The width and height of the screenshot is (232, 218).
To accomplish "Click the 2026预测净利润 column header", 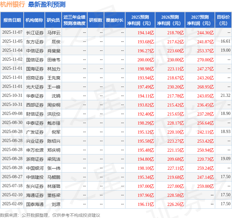I will click(170, 20).
